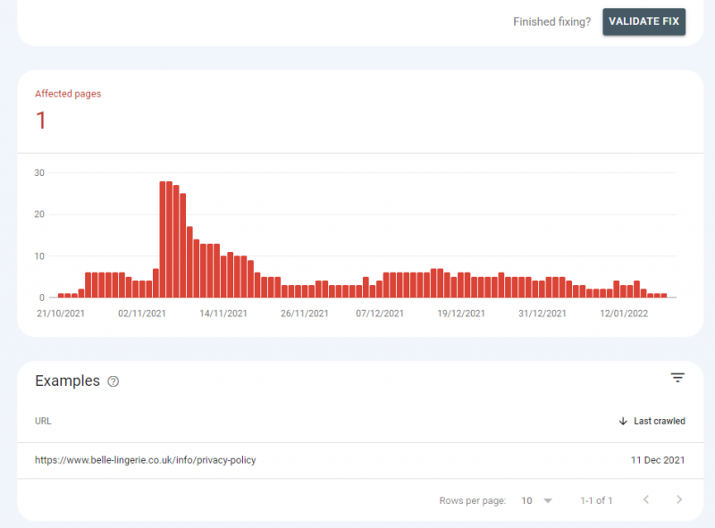Click the 31/12/2021 axis date label
Viewport: 715px width, 528px height.
[x=543, y=314]
